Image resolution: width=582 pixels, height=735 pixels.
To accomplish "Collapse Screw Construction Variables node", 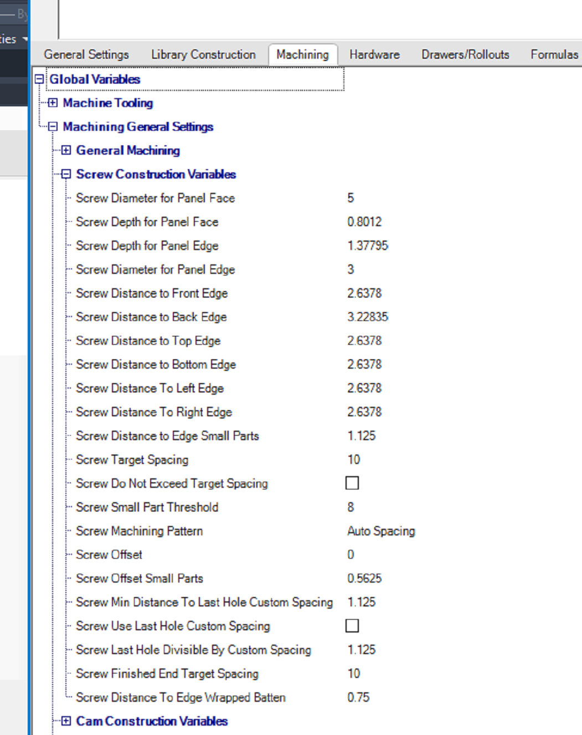I will pyautogui.click(x=66, y=174).
